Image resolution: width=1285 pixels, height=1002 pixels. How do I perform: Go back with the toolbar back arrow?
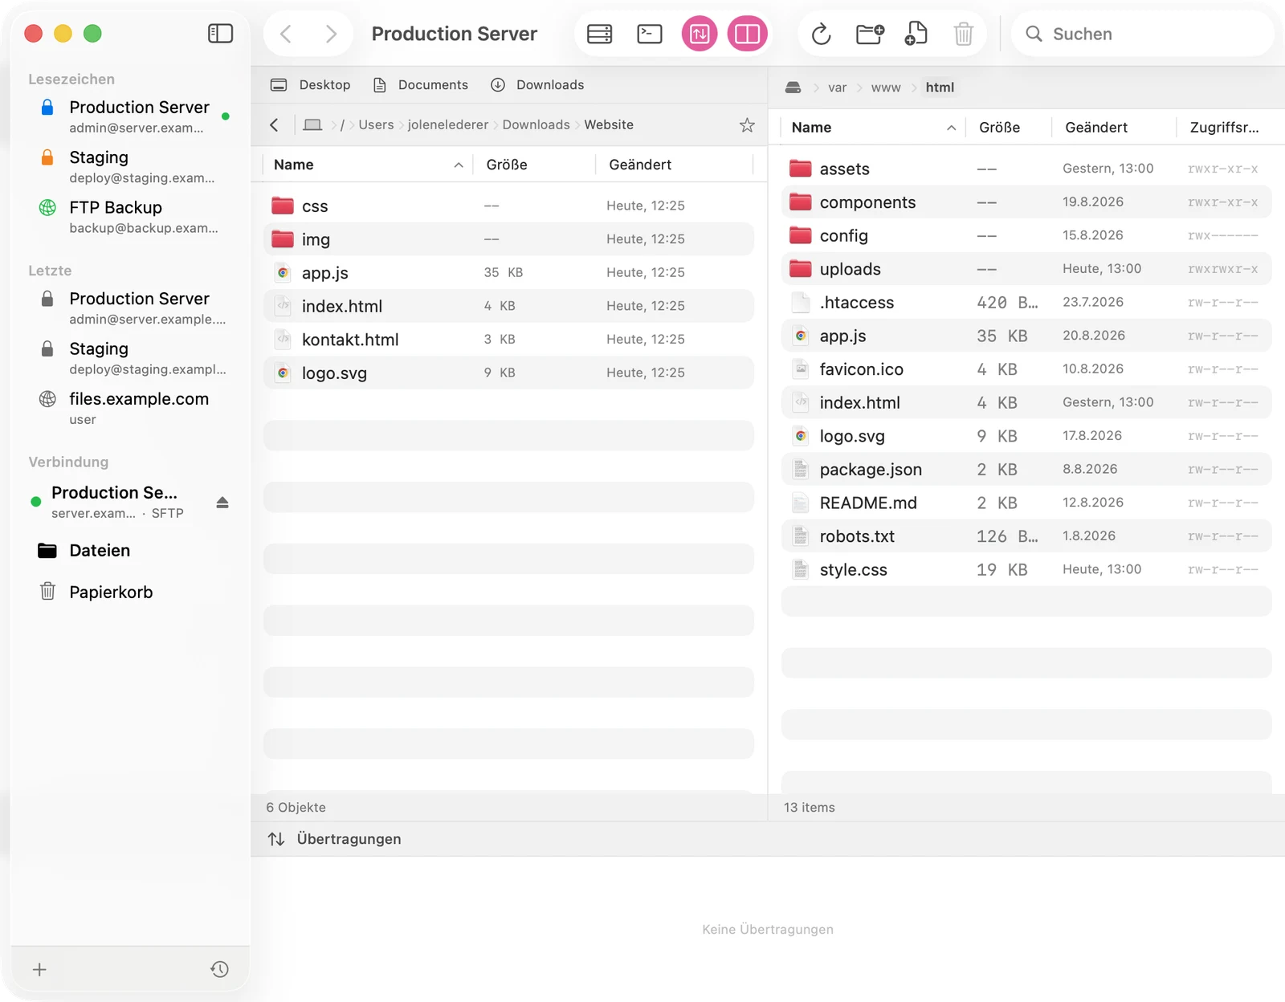point(286,34)
